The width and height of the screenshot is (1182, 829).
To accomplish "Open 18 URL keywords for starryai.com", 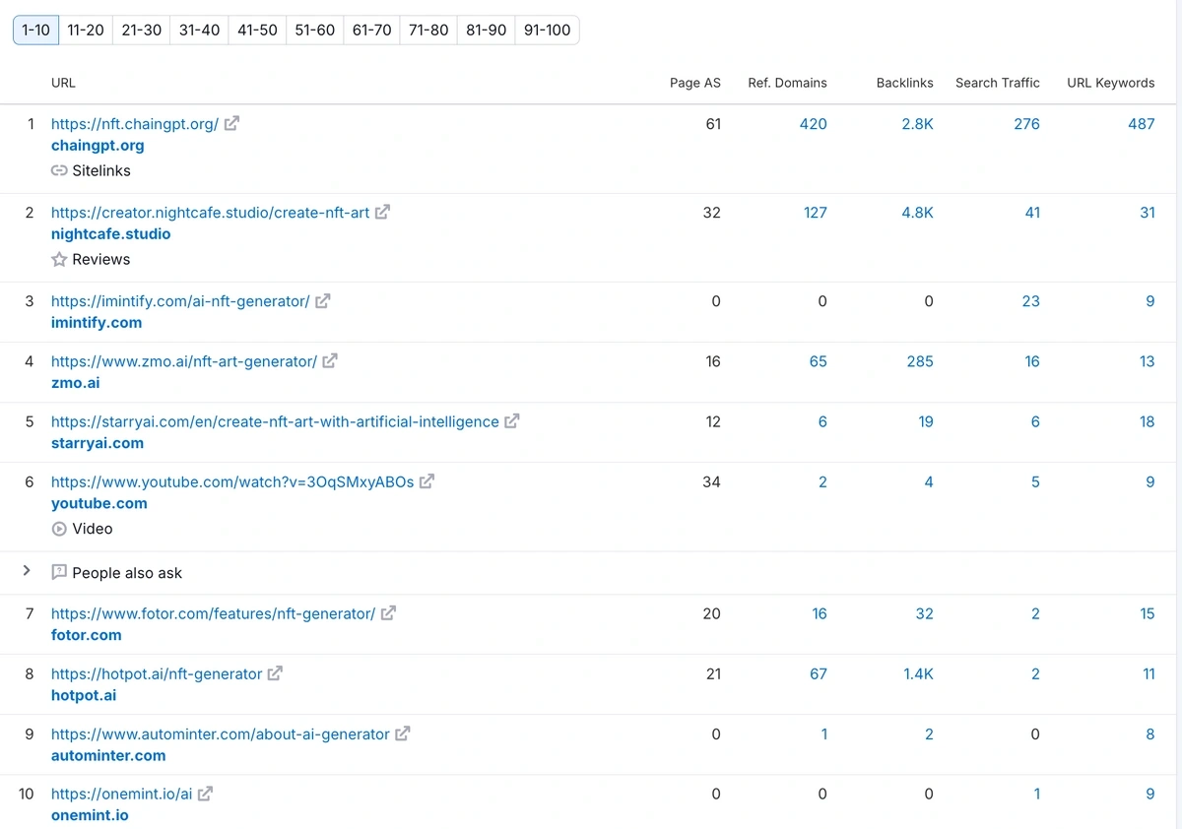I will (1148, 421).
